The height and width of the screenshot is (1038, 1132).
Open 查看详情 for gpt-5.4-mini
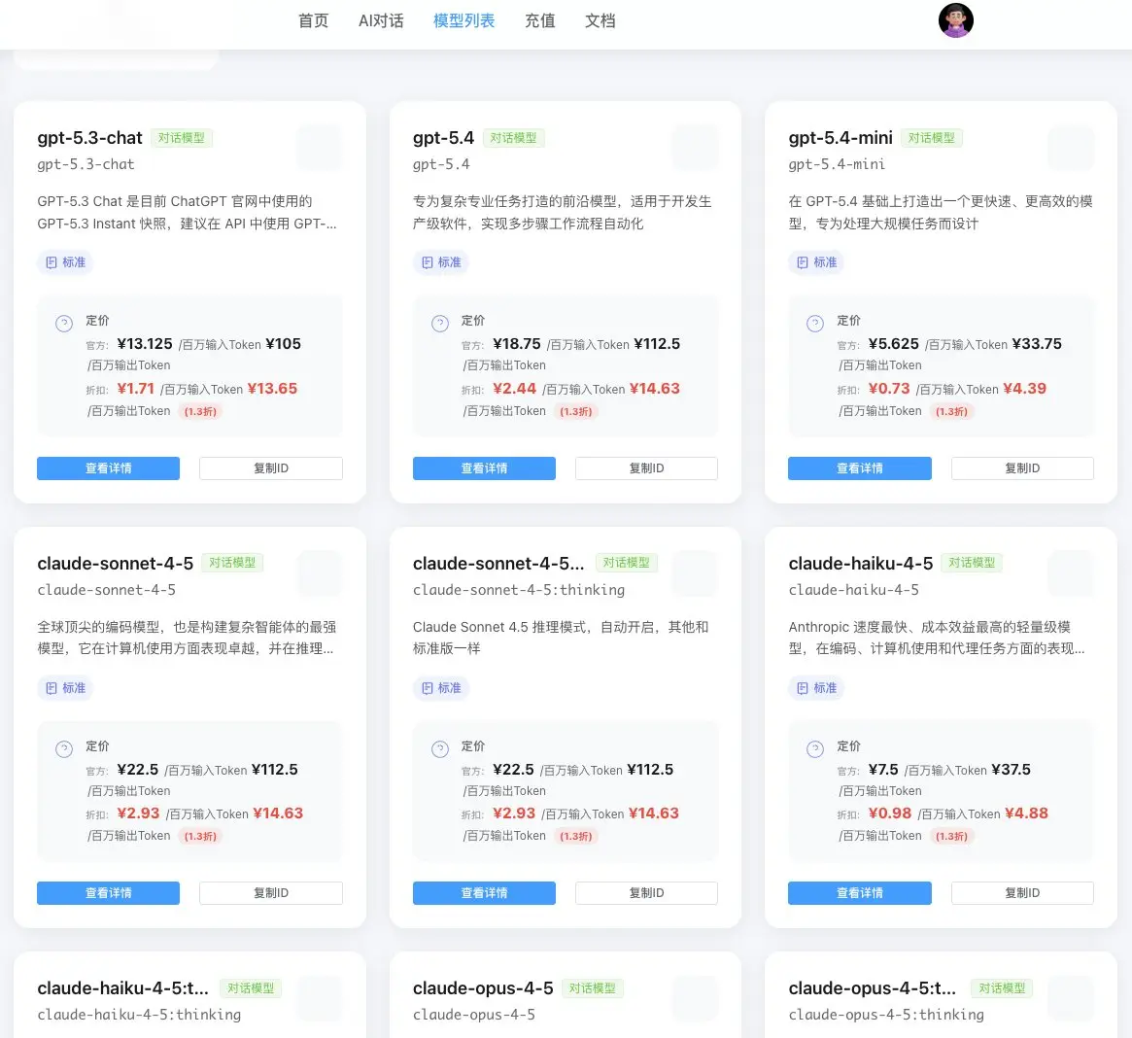[x=860, y=468]
